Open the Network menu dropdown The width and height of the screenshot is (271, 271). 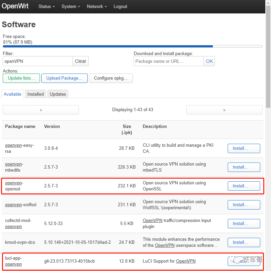[96, 6]
